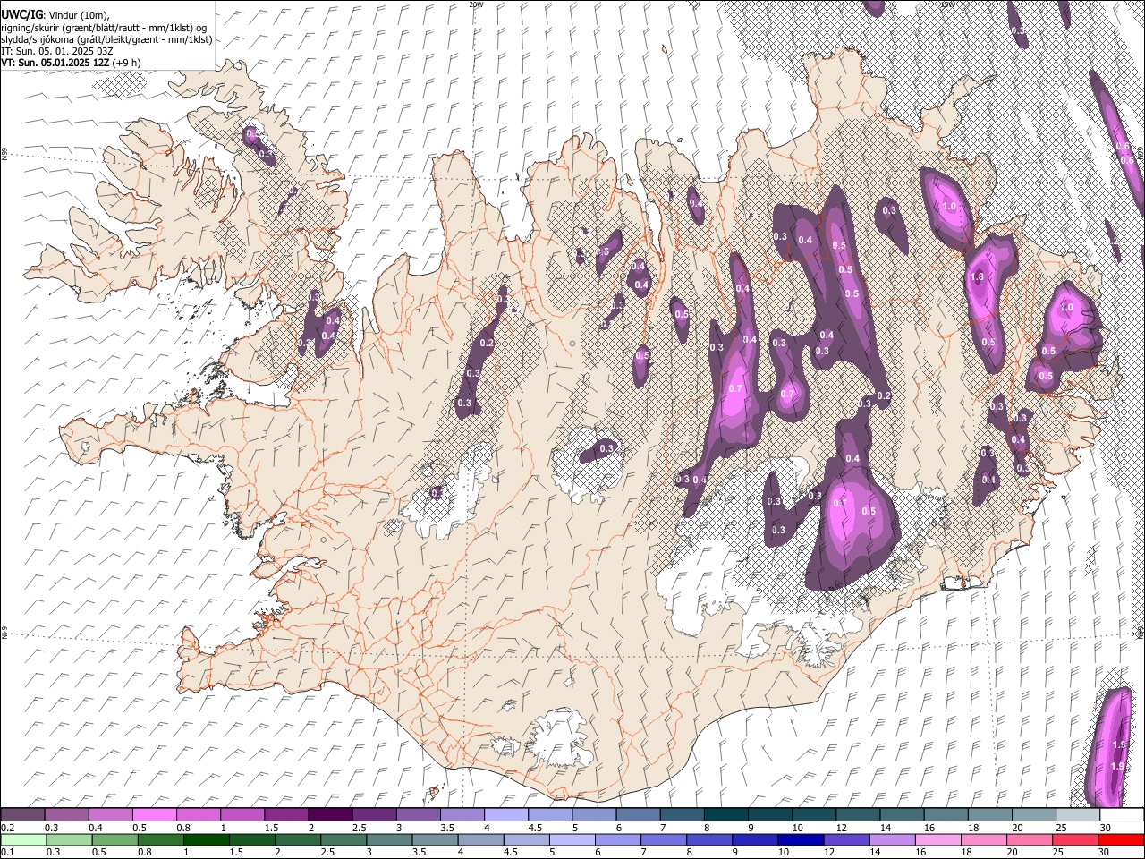Click the 'Vindur (10m)' header text
Image resolution: width=1145 pixels, height=859 pixels.
(77, 15)
